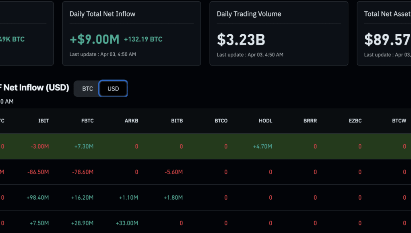Click the IBIT column header
411x233 pixels.
coord(43,121)
